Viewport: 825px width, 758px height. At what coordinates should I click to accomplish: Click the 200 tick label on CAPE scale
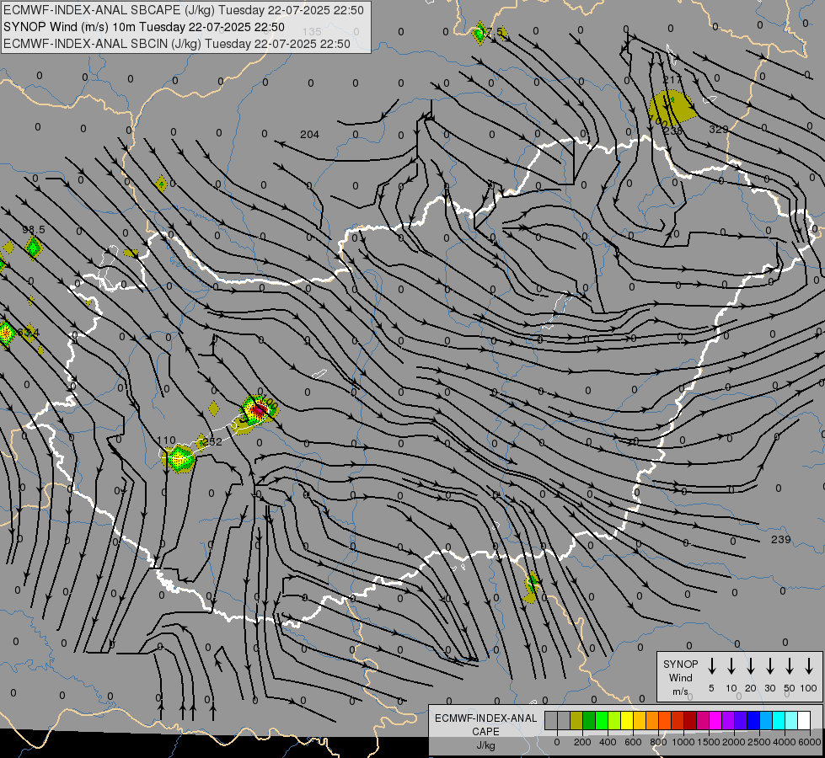pyautogui.click(x=582, y=742)
